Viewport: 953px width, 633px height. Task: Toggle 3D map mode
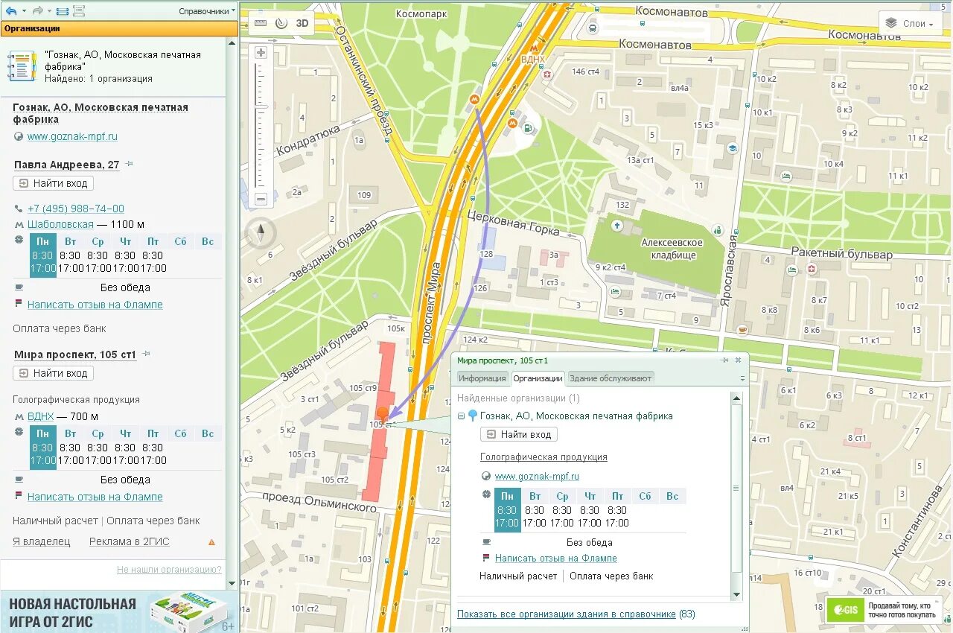(x=302, y=23)
